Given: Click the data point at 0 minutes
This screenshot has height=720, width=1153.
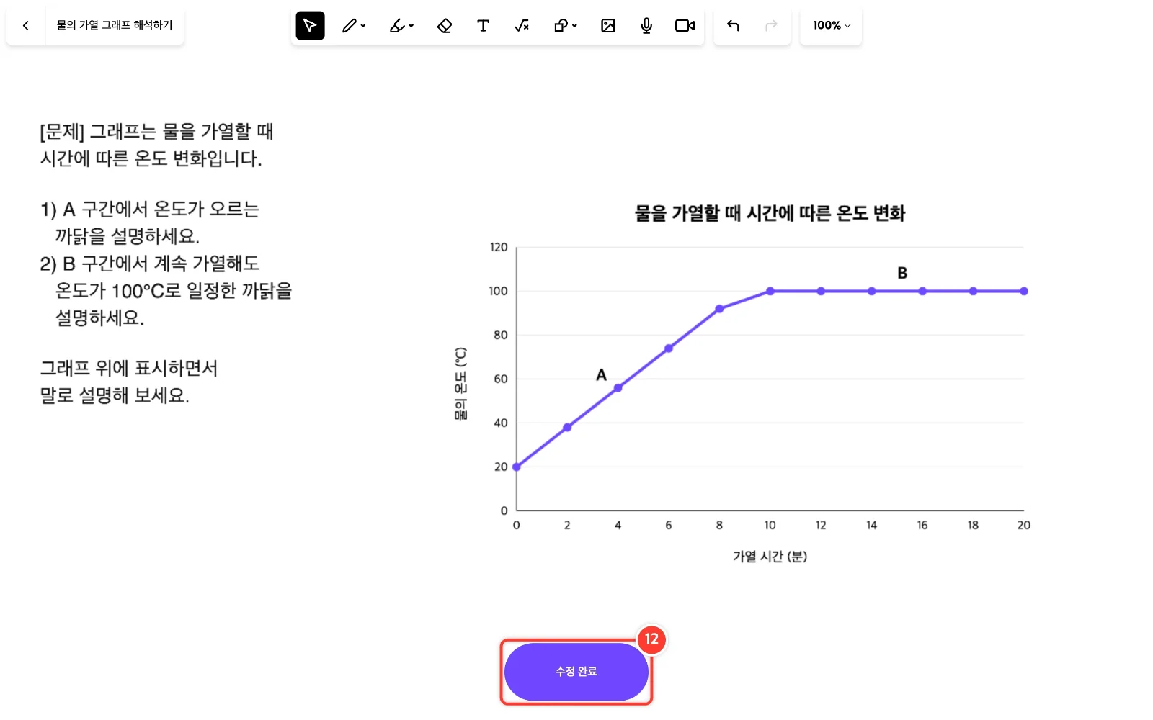Looking at the screenshot, I should click(x=517, y=467).
